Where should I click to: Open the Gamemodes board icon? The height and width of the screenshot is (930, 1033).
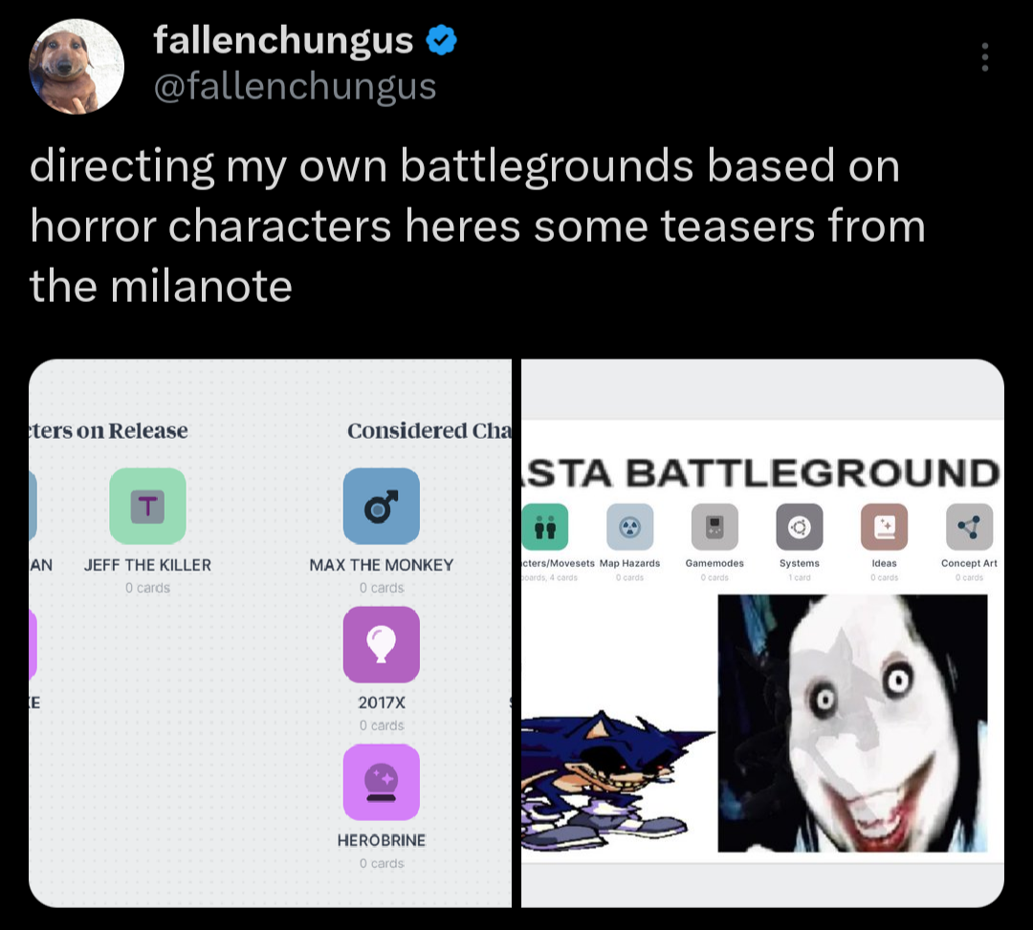(x=714, y=527)
